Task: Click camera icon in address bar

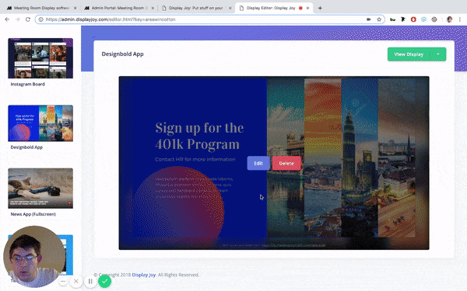Action: pyautogui.click(x=369, y=19)
